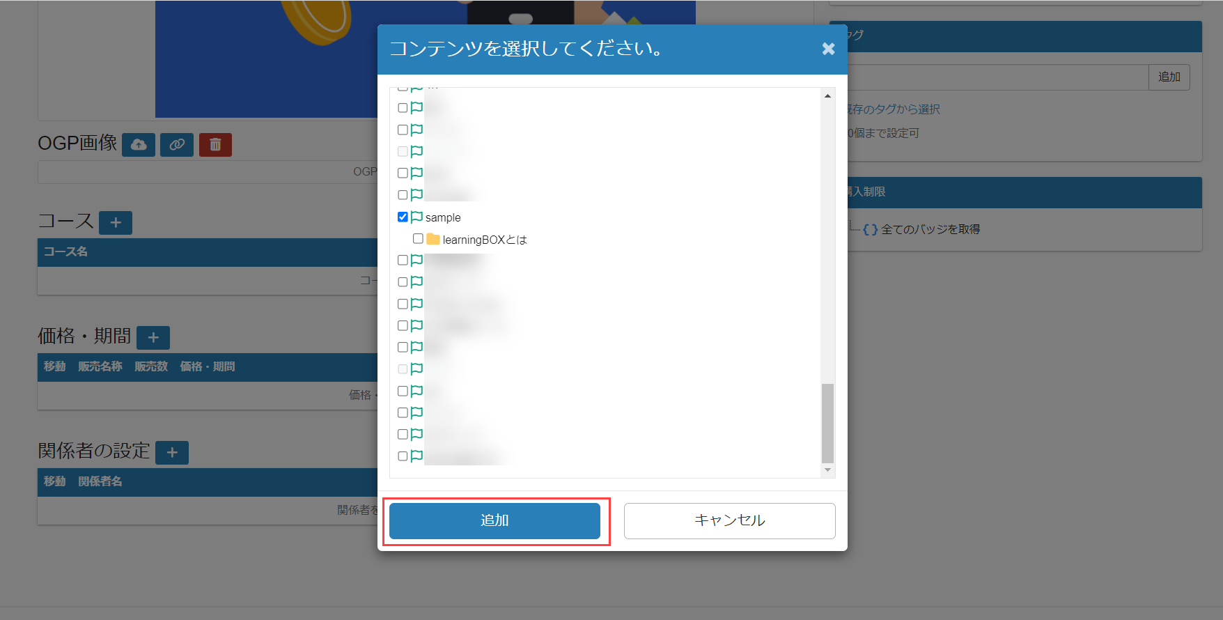Click the yellow folder icon for learningBOXとは
Image resolution: width=1223 pixels, height=620 pixels.
[x=433, y=239]
